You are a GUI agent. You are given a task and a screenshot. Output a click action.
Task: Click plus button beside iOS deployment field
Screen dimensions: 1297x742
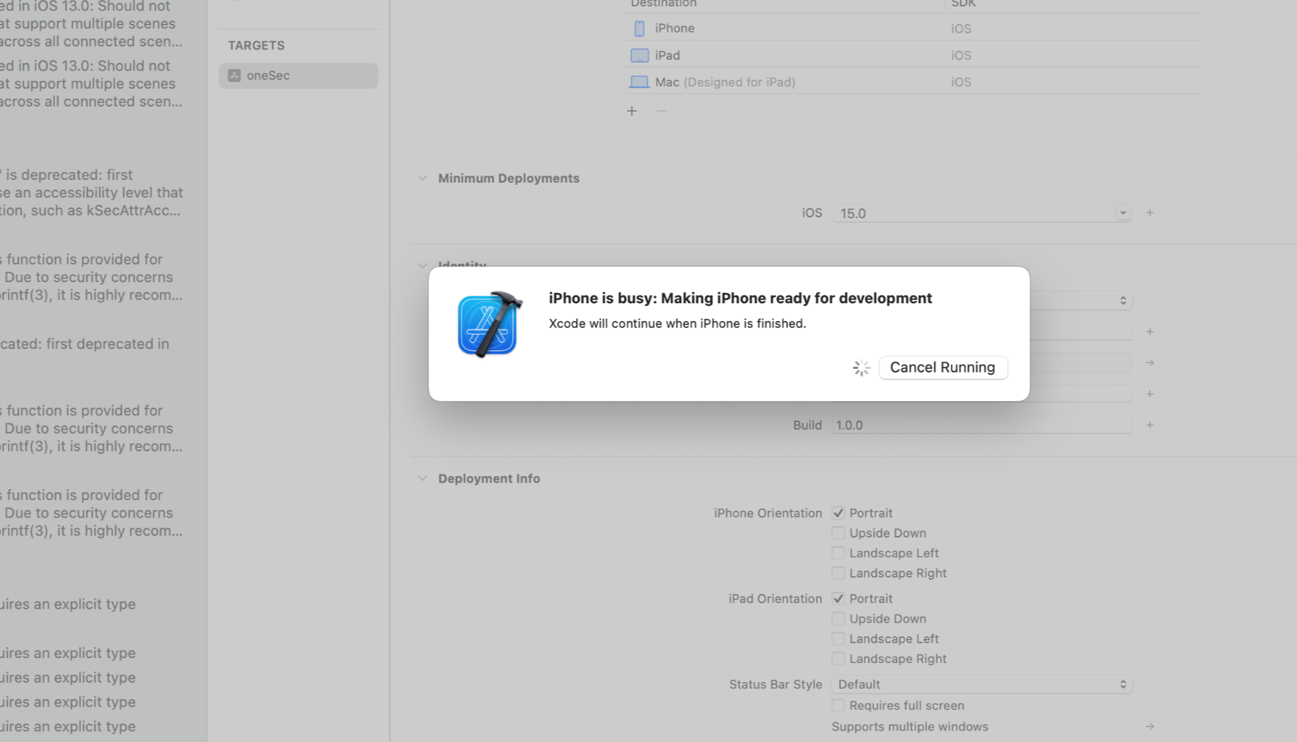click(1150, 213)
